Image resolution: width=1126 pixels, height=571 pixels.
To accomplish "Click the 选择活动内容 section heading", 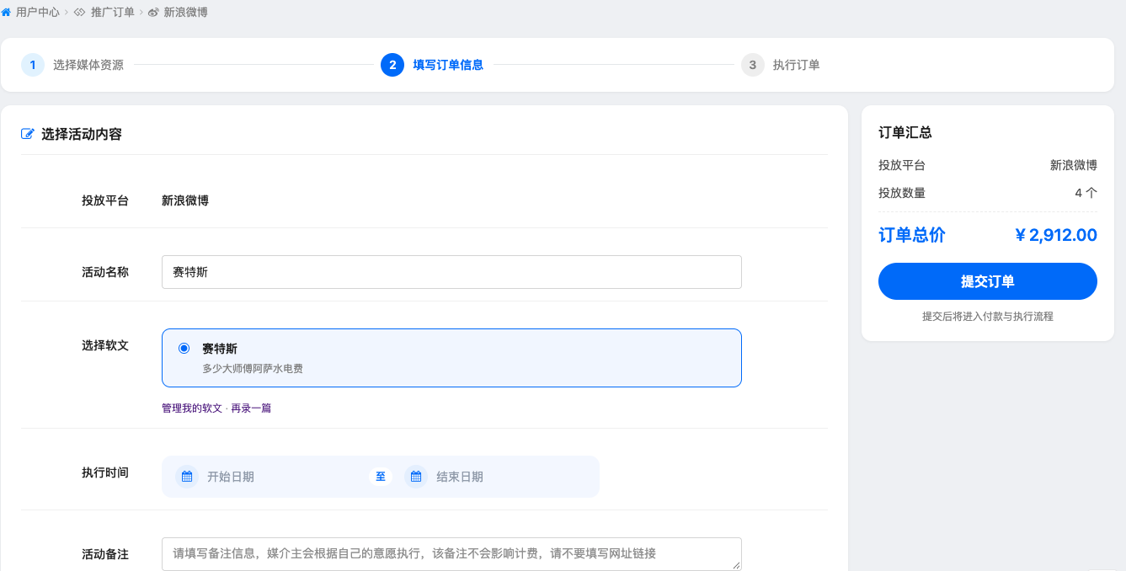I will pos(82,134).
